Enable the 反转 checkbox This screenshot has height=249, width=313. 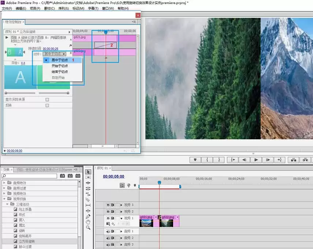tap(47, 105)
